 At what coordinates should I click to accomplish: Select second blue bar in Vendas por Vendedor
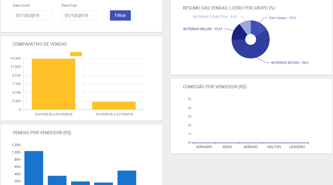(57, 180)
